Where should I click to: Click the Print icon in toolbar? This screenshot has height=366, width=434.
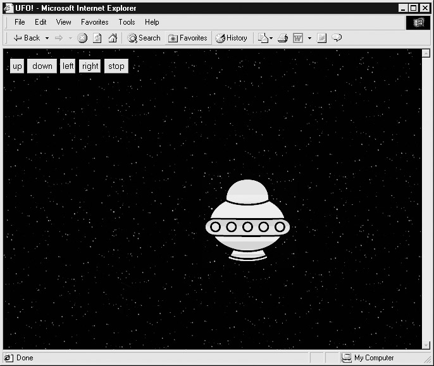283,38
